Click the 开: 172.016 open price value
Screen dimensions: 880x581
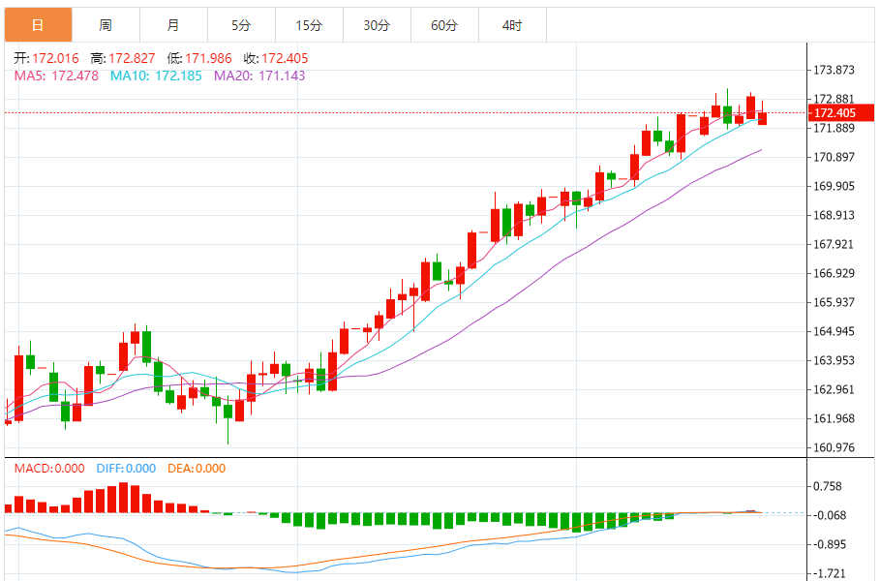tap(46, 58)
